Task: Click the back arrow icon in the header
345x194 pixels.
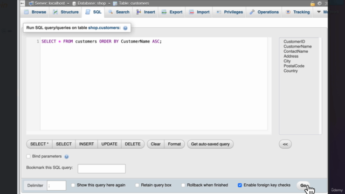Action: coord(22,3)
